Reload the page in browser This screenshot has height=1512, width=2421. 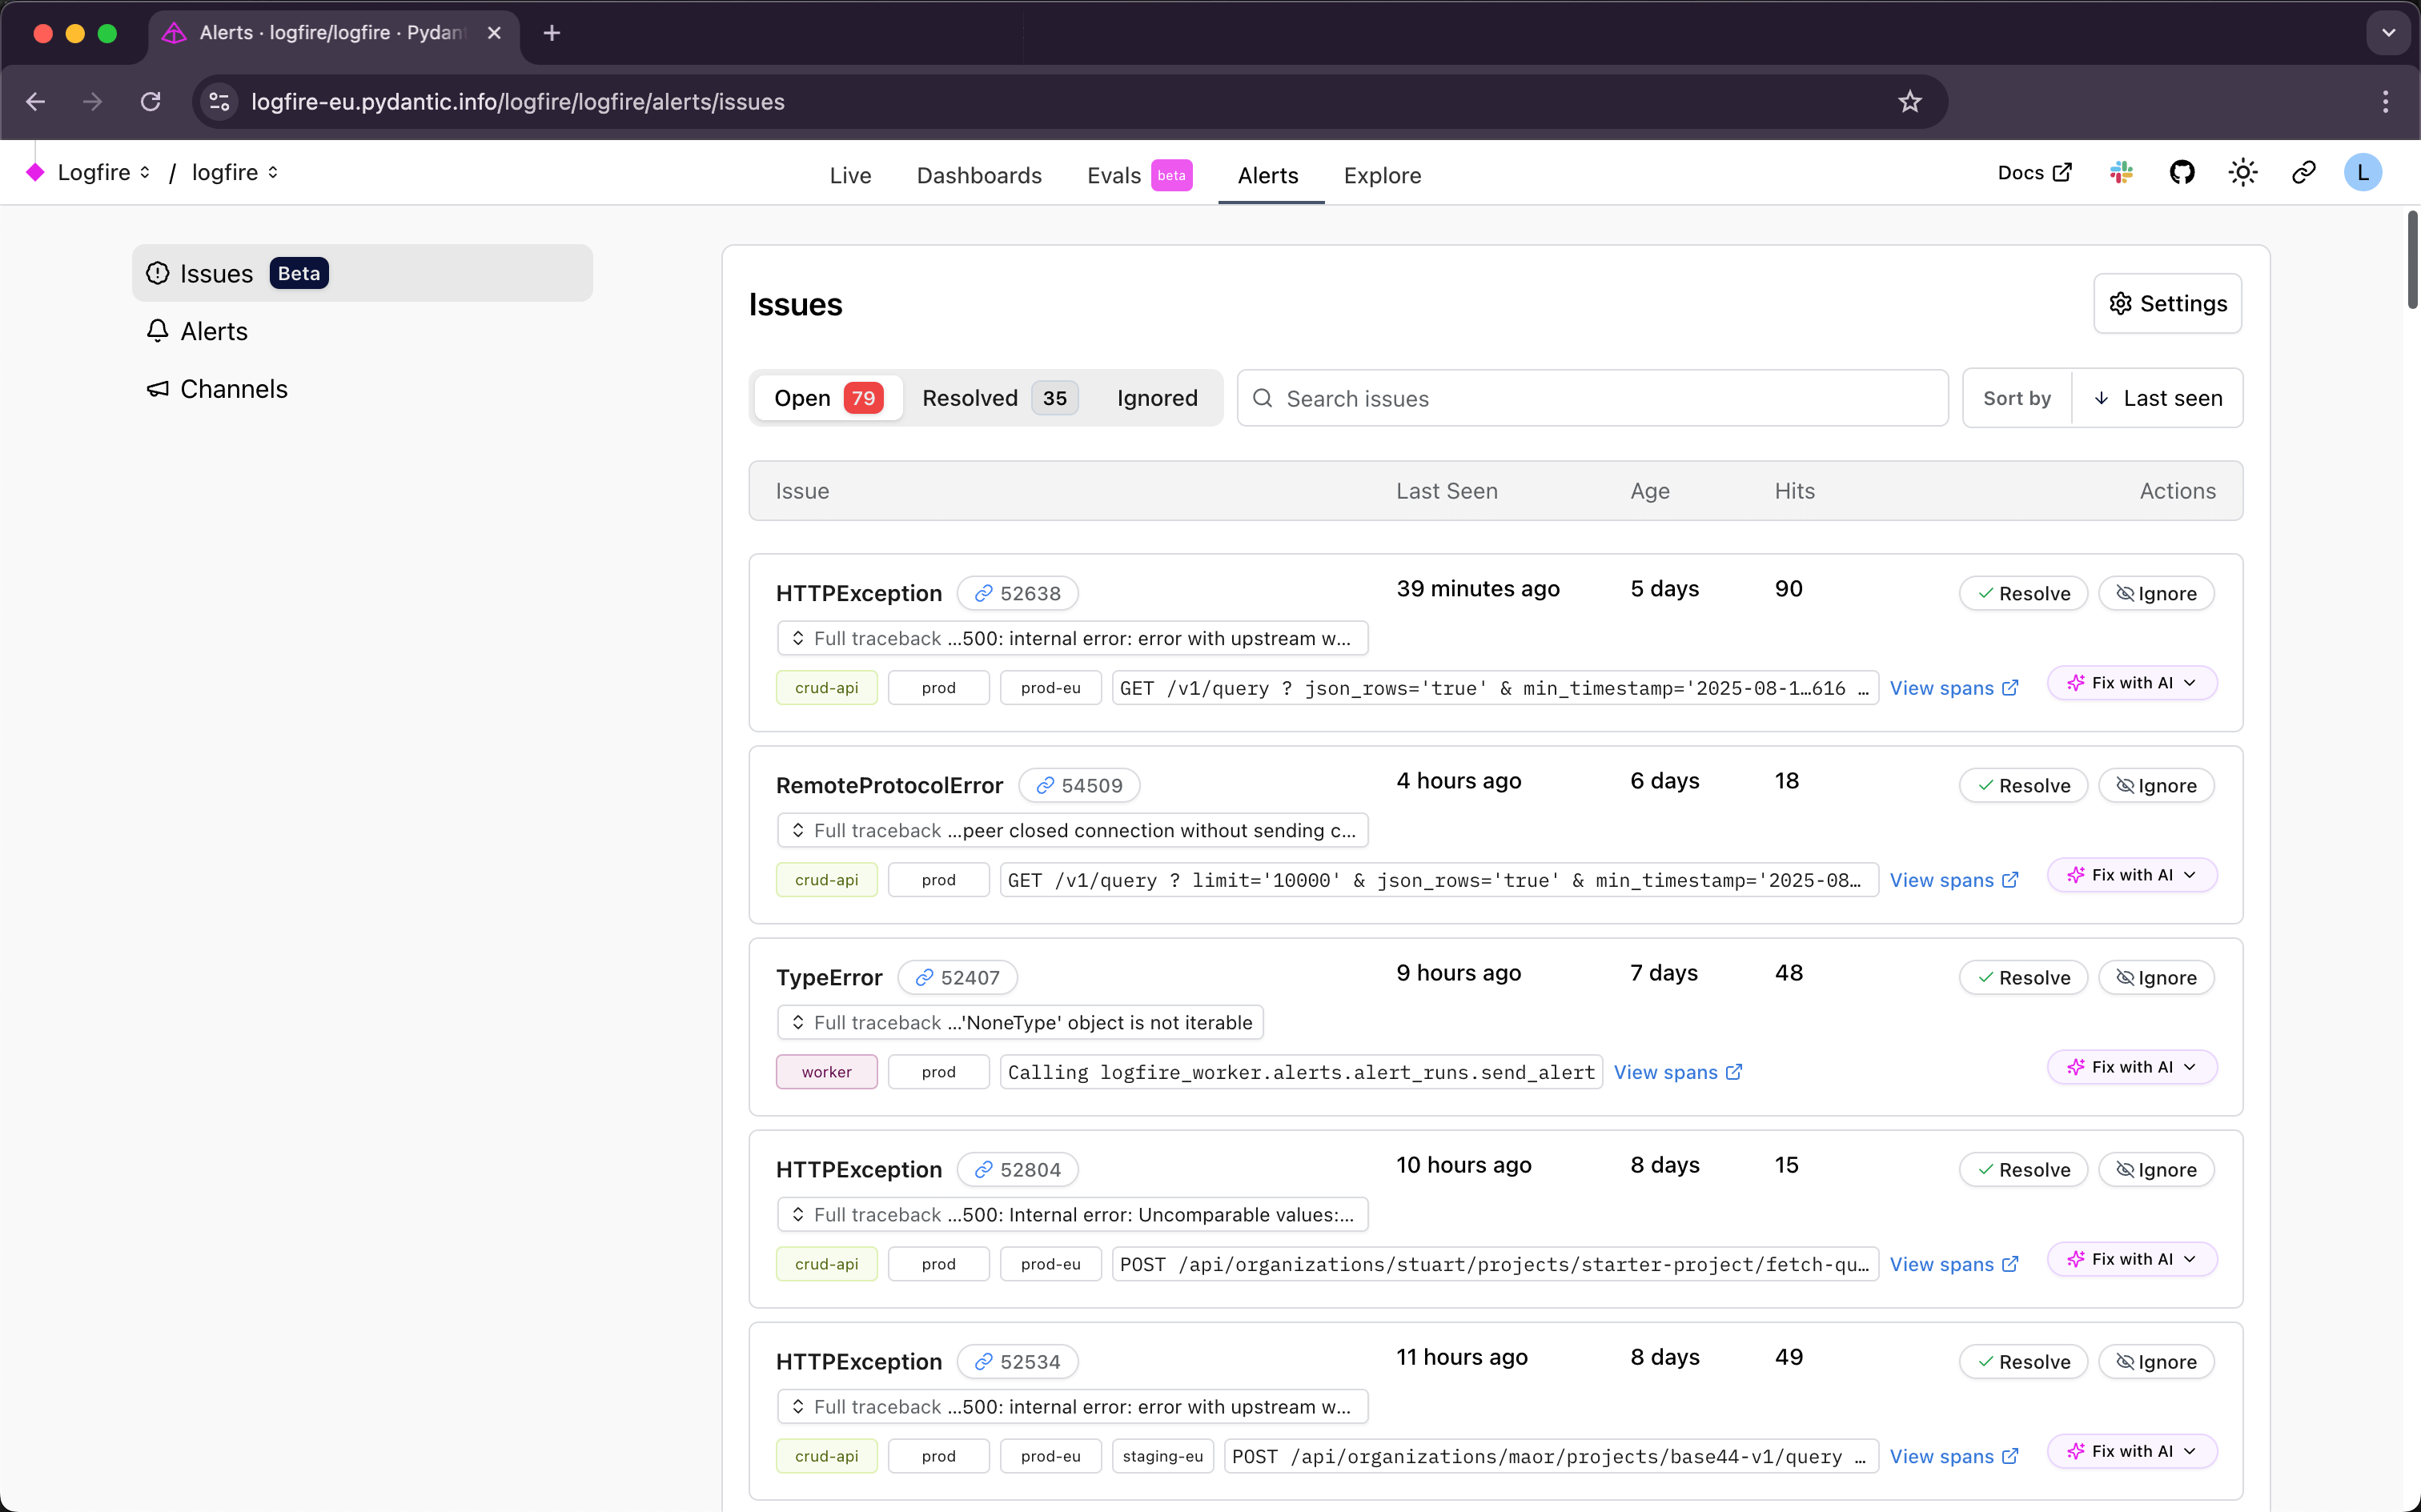point(151,101)
